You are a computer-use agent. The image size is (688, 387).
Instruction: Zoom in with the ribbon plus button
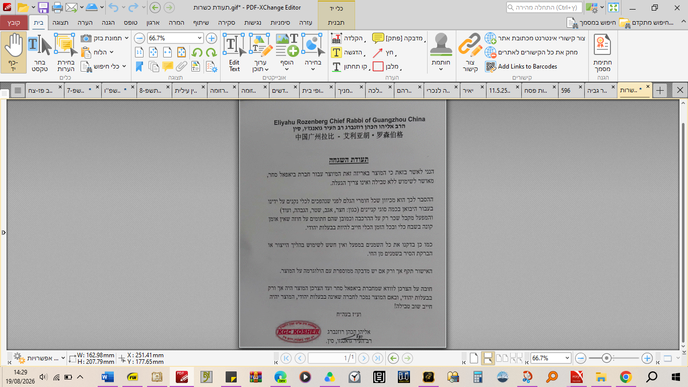212,38
